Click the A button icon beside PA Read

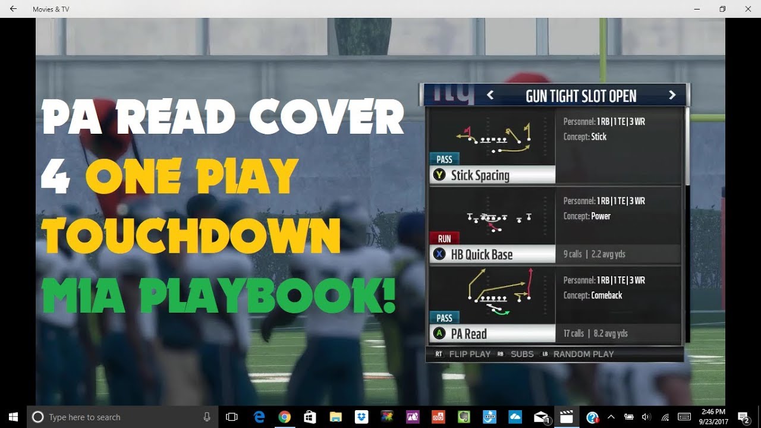click(439, 333)
